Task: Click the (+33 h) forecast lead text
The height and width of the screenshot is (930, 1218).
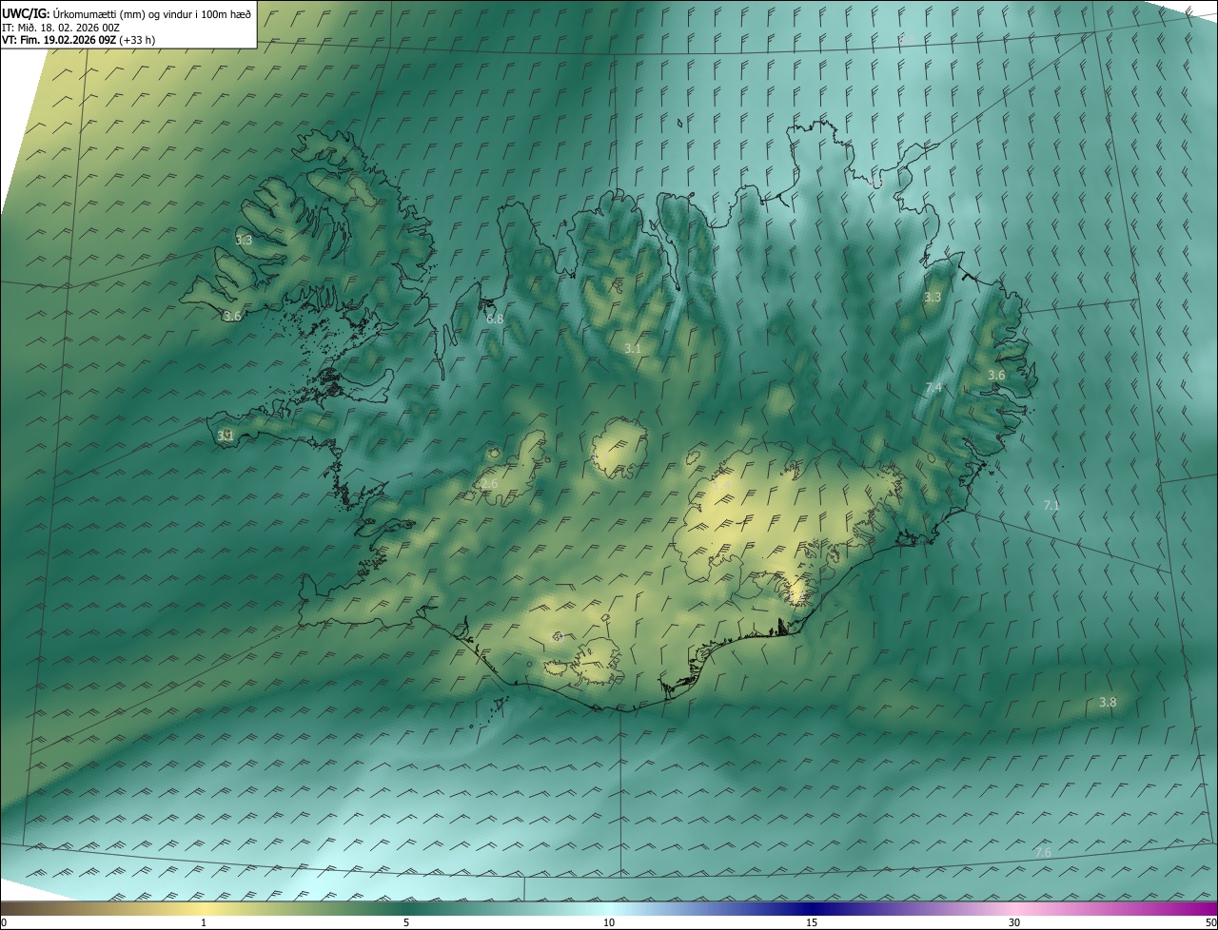Action: coord(137,40)
